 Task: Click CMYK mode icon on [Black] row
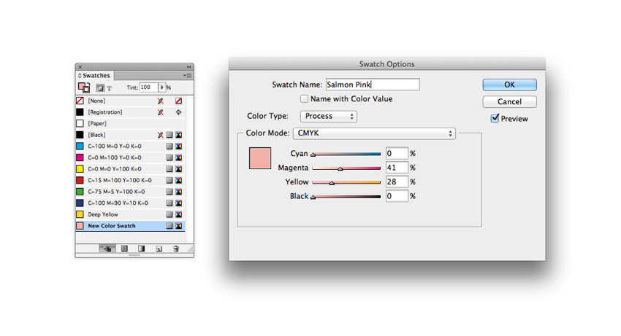tap(178, 135)
